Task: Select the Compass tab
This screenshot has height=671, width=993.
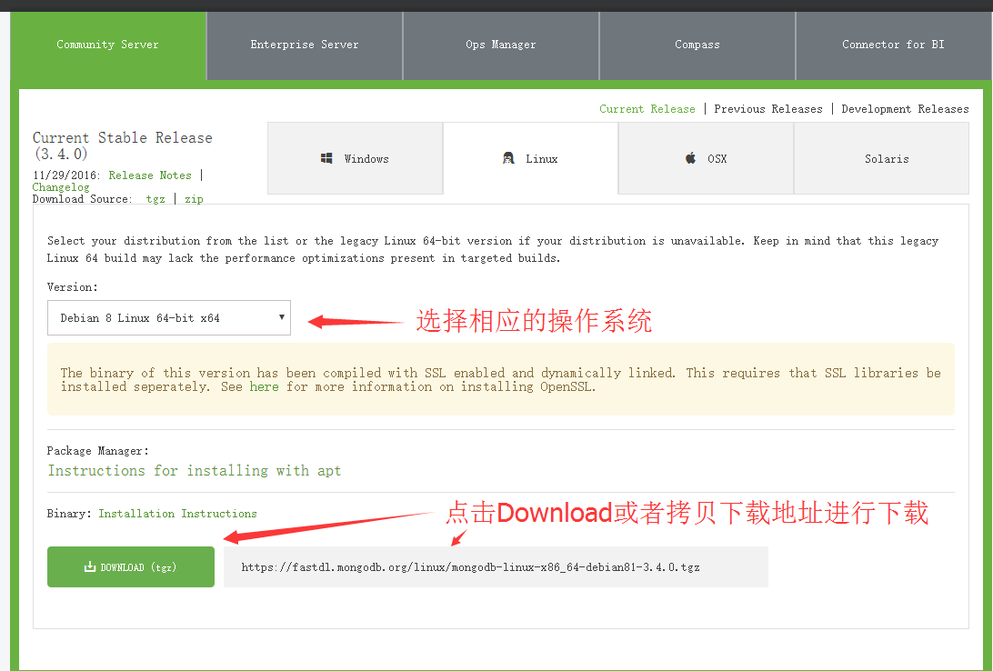Action: point(697,45)
